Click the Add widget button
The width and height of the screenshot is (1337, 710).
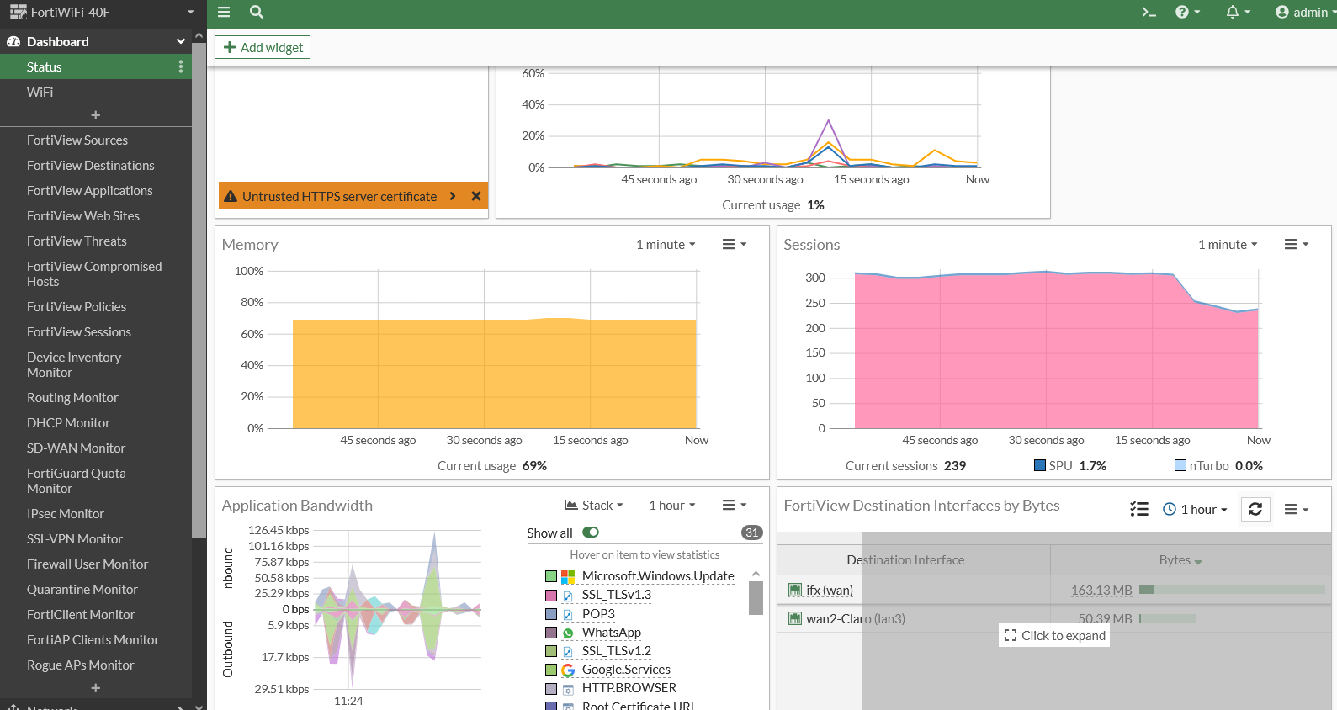click(263, 47)
